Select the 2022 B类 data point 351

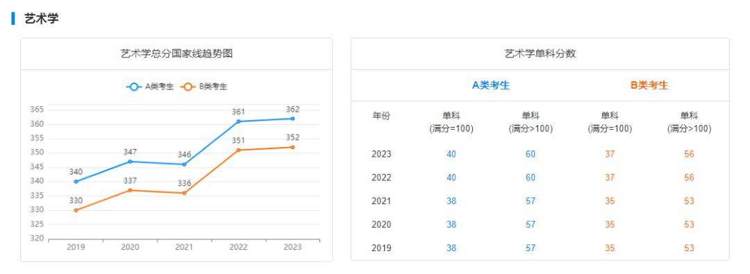click(x=239, y=150)
